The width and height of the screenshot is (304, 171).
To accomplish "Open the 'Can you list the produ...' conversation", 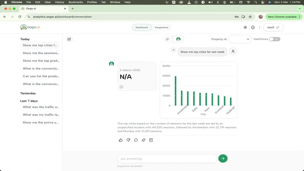I will point(41,76).
